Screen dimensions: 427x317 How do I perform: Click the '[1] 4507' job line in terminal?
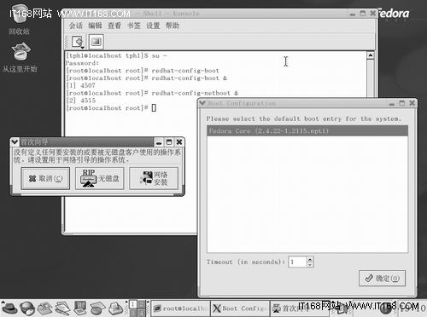click(x=80, y=85)
